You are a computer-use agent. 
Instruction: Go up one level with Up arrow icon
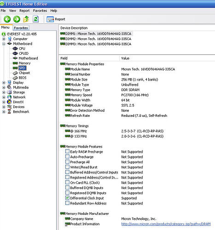tap(26, 19)
